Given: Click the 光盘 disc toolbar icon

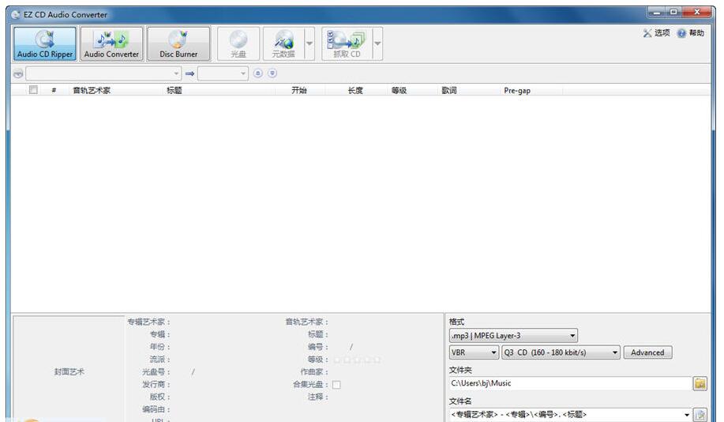Looking at the screenshot, I should [238, 44].
